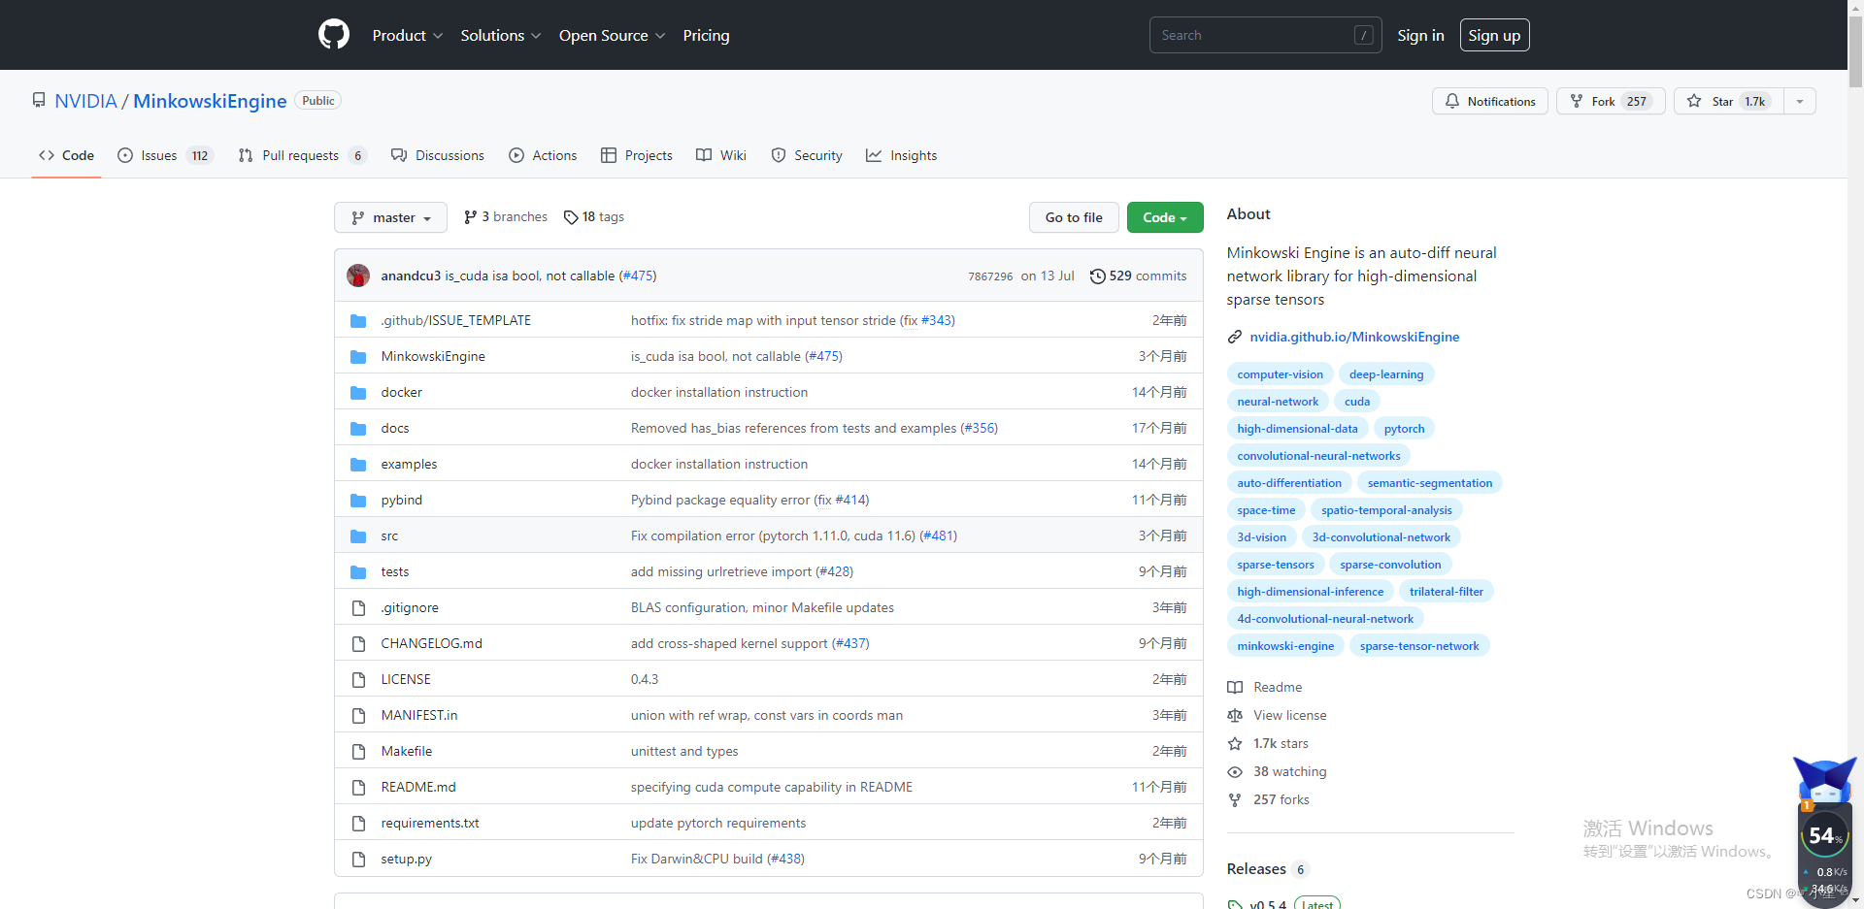Open the Open Source menu
The image size is (1864, 909).
pyautogui.click(x=612, y=35)
